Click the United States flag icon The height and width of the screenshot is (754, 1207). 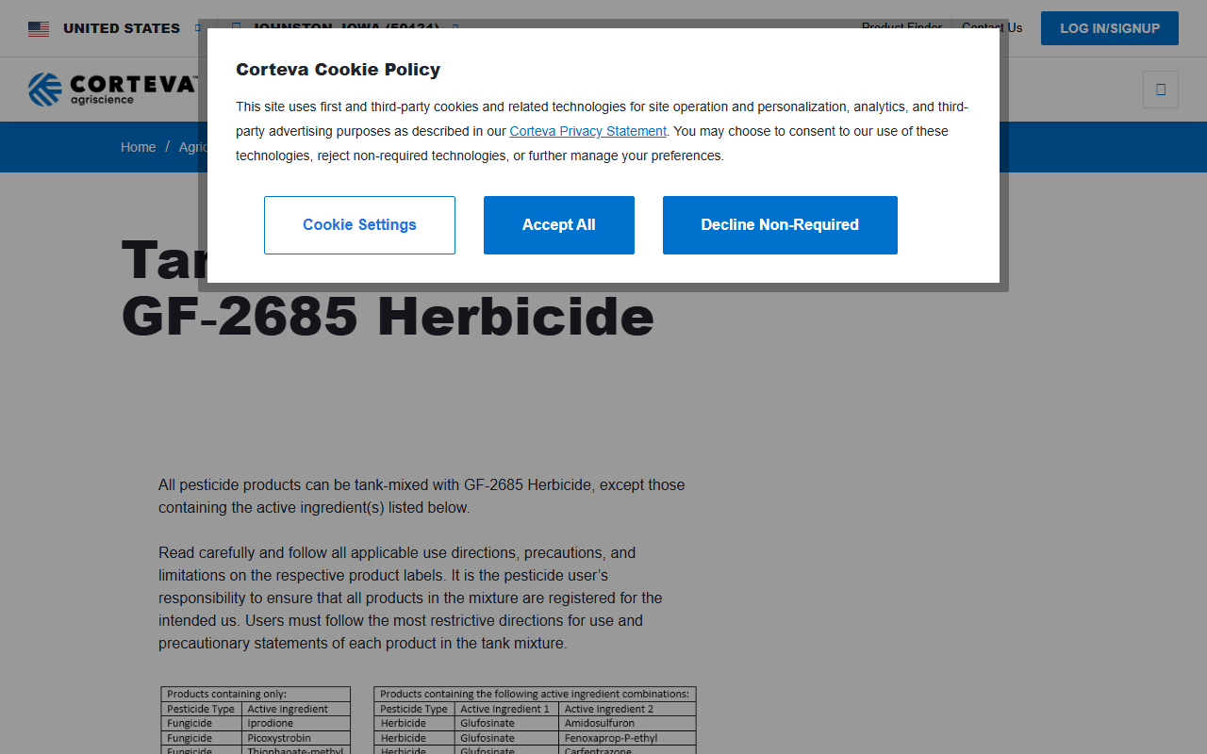[39, 29]
